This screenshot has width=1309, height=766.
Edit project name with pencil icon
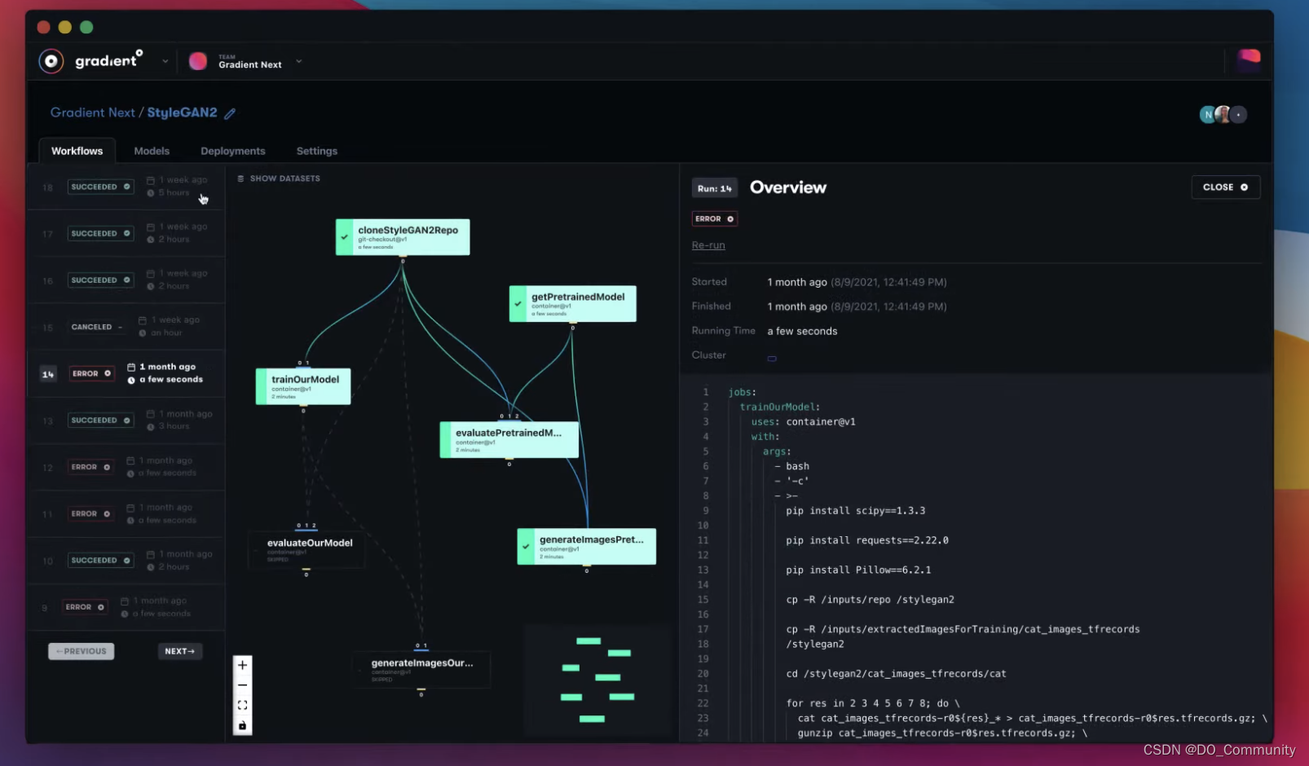[231, 113]
